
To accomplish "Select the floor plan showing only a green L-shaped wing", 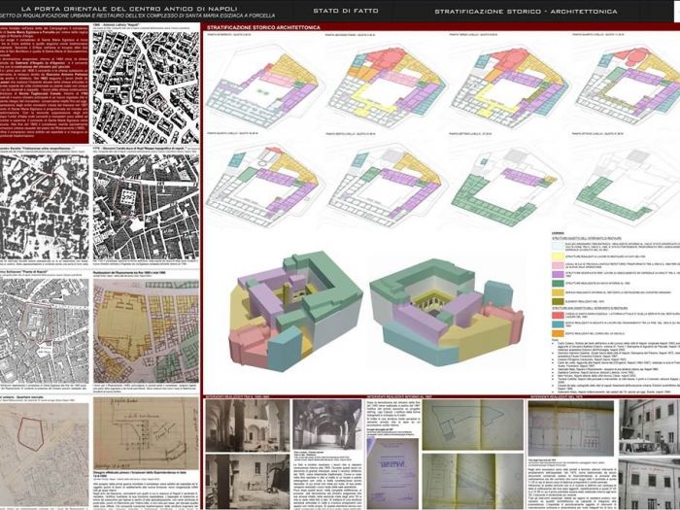I will coord(627,187).
